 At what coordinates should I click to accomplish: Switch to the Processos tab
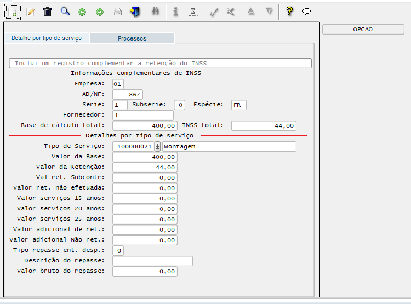[132, 38]
